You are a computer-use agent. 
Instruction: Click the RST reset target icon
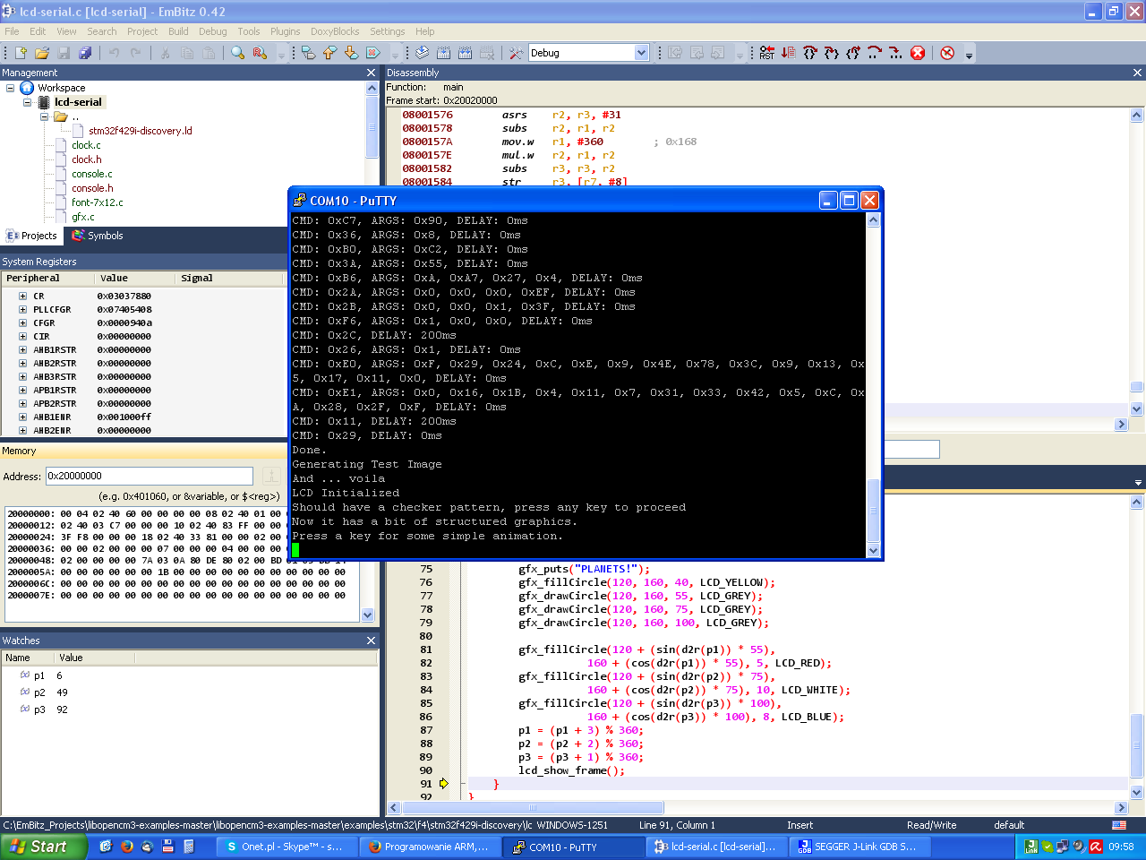click(766, 53)
